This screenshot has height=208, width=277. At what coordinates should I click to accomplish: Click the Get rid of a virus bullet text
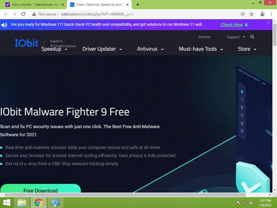(x=62, y=164)
